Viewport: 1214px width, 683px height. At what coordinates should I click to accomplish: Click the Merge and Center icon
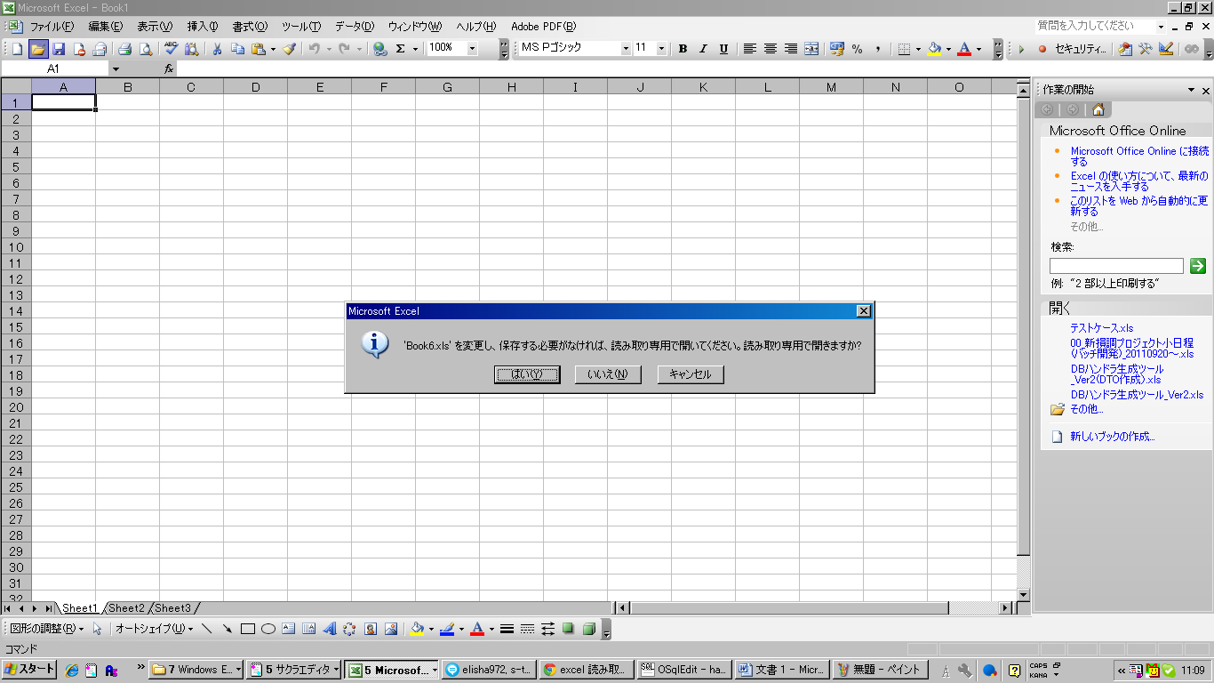[811, 49]
